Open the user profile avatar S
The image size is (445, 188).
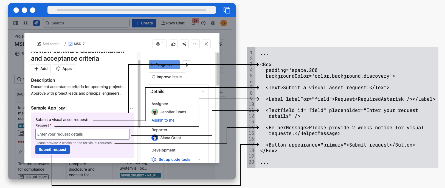tap(224, 23)
